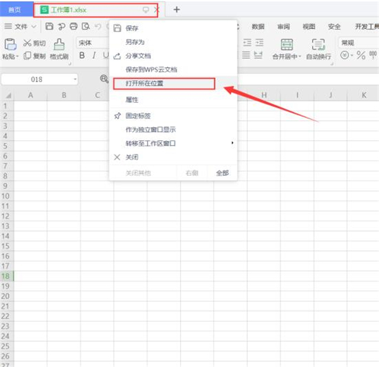379x367 pixels.
Task: Click the new tab plus button
Action: (x=177, y=9)
